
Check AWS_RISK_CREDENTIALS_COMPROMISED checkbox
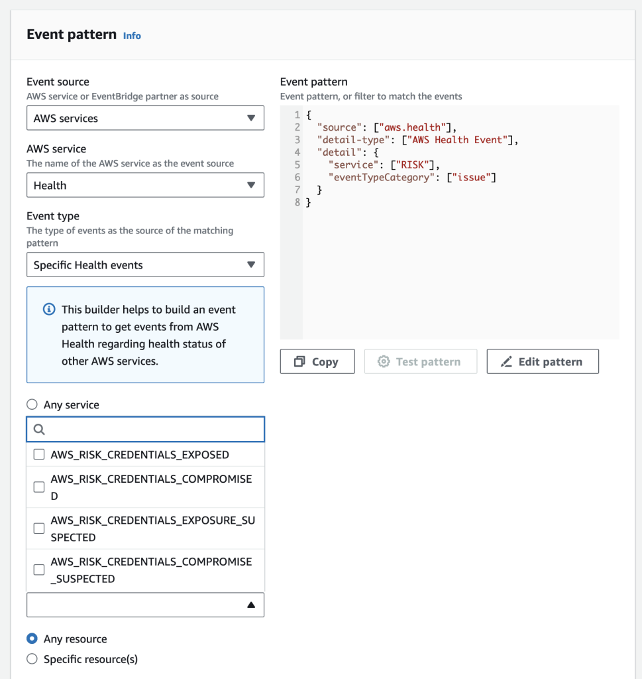click(x=39, y=487)
